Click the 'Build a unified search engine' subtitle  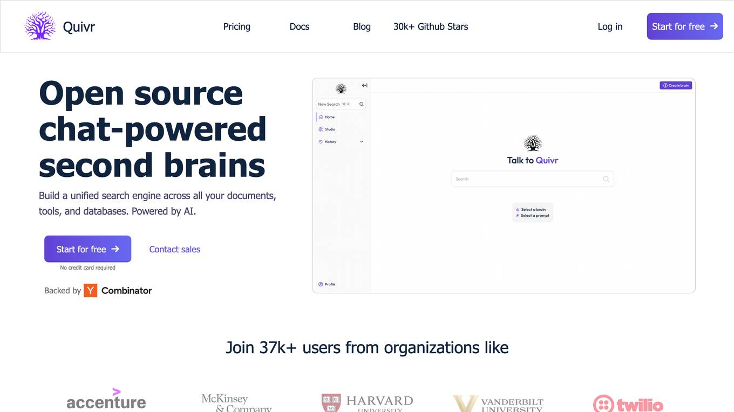[158, 203]
